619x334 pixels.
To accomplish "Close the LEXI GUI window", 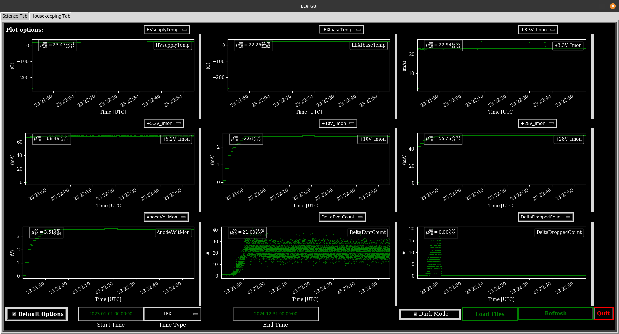I will (x=613, y=6).
